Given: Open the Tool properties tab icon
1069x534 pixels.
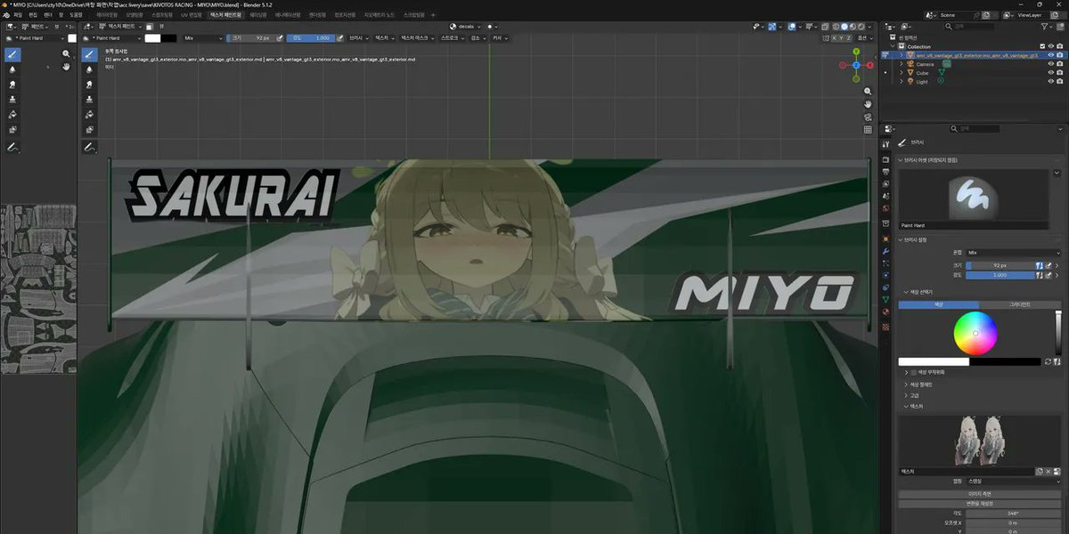Looking at the screenshot, I should tap(885, 143).
